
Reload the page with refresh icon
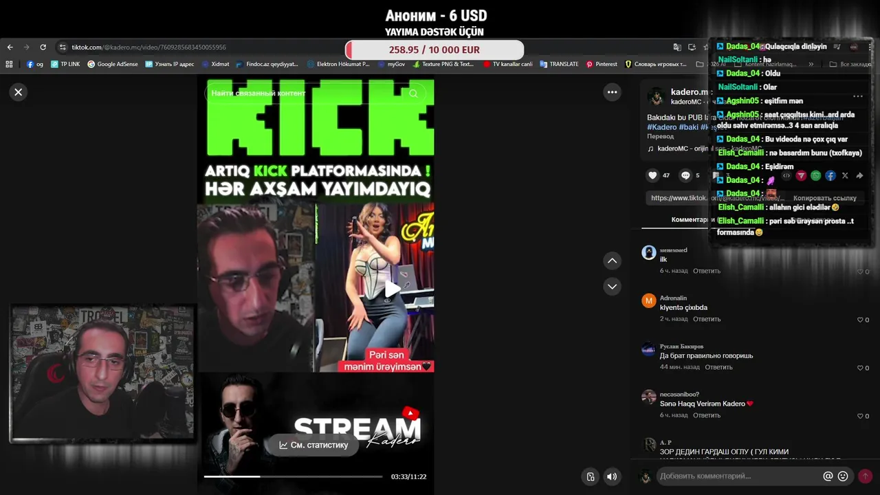(43, 47)
